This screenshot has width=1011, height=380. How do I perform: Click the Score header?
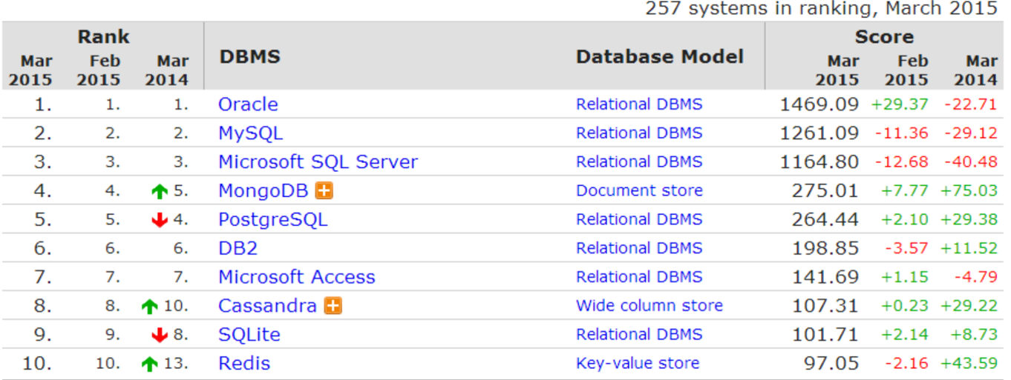(884, 36)
